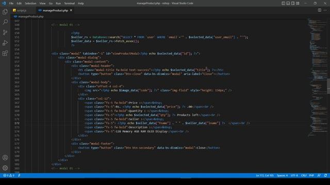This screenshot has height=185, width=330.
Task: Go to line via Ln 172, Col 105
Action: point(265,175)
